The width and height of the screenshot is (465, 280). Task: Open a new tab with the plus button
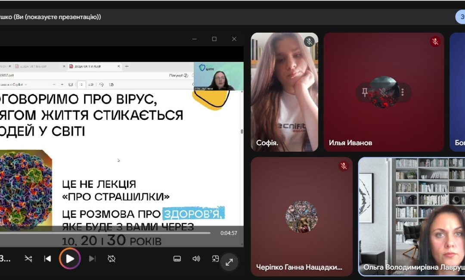point(127,66)
